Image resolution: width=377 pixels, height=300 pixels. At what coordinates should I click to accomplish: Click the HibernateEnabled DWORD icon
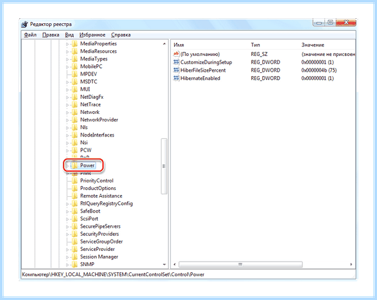coord(176,78)
